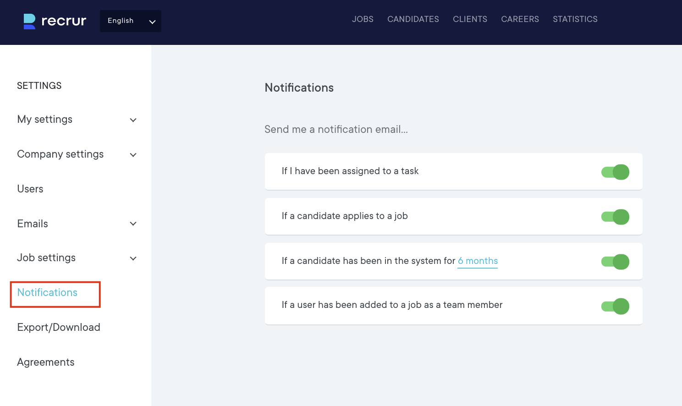This screenshot has height=406, width=682.
Task: View the Statistics page
Action: pyautogui.click(x=575, y=19)
